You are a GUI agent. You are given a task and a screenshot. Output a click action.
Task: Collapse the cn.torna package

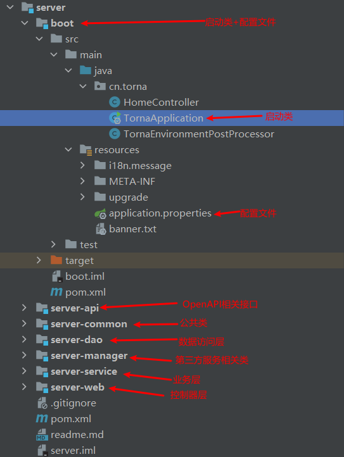[x=83, y=86]
